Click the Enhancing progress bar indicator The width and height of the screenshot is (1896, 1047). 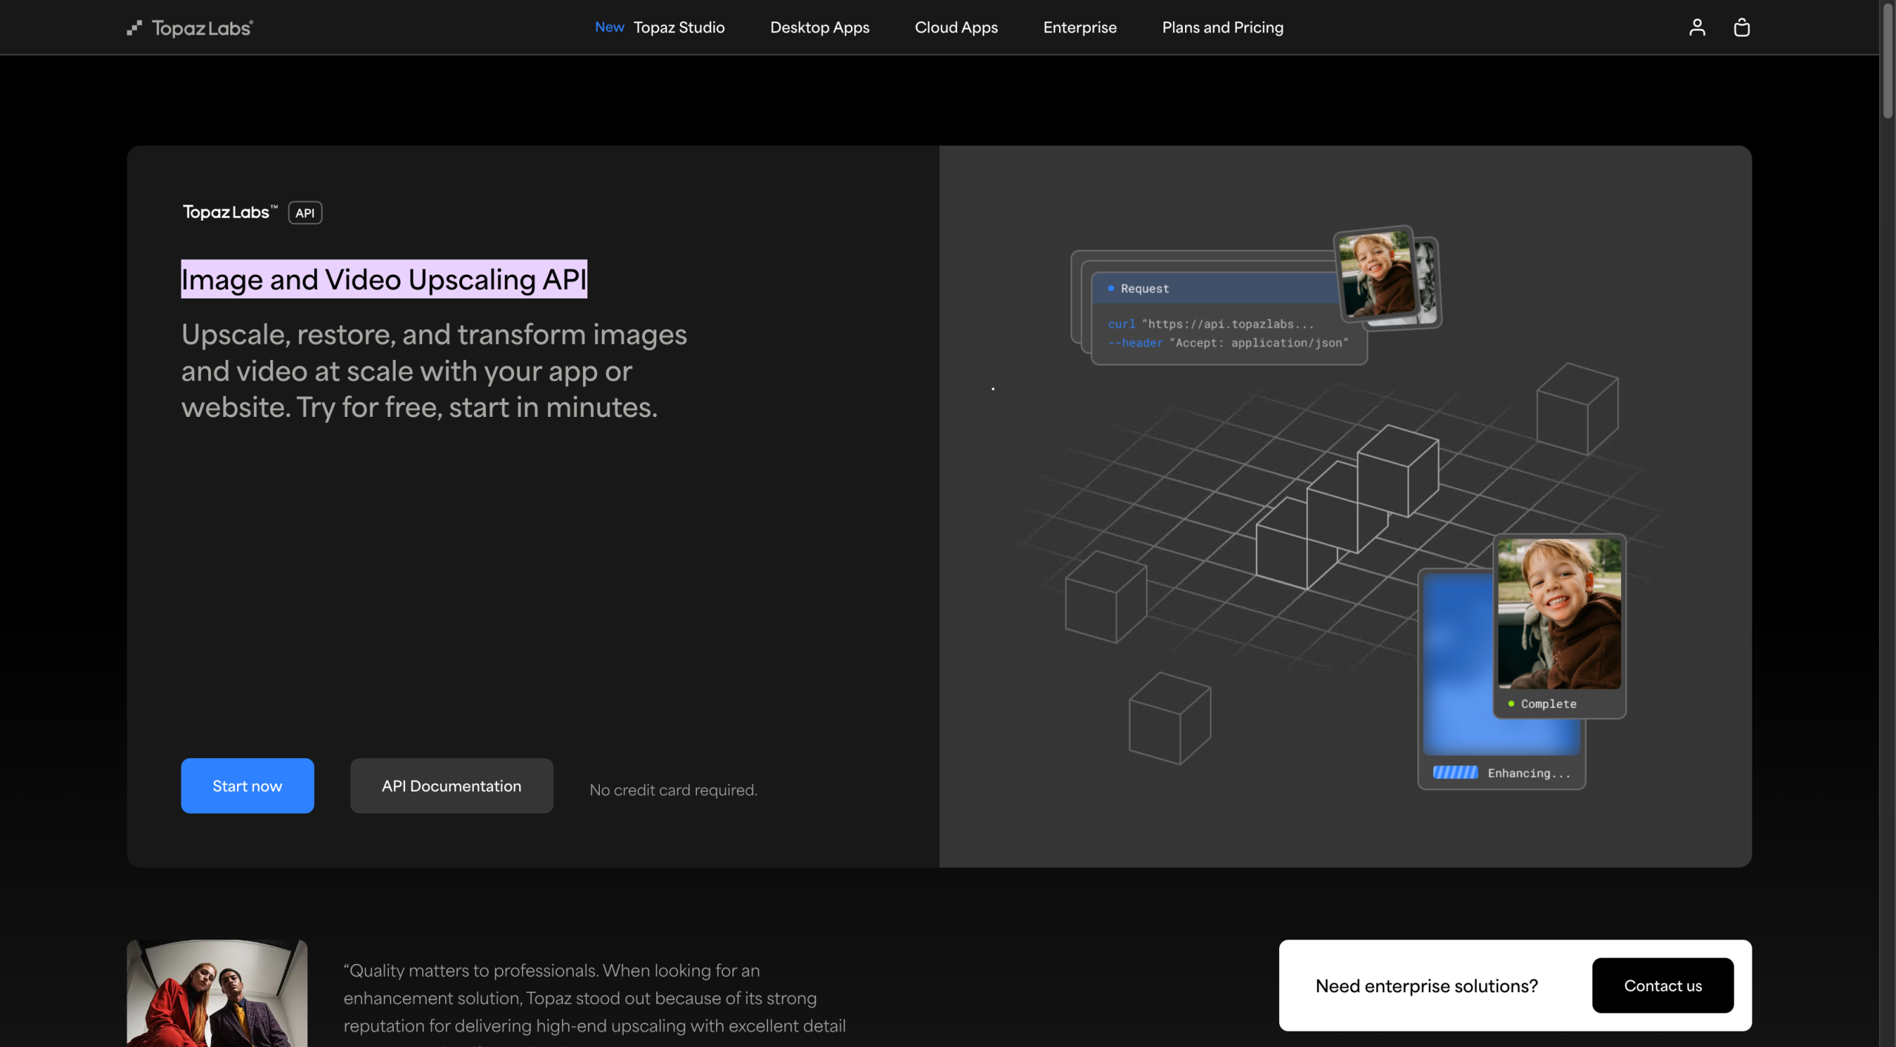click(x=1455, y=772)
